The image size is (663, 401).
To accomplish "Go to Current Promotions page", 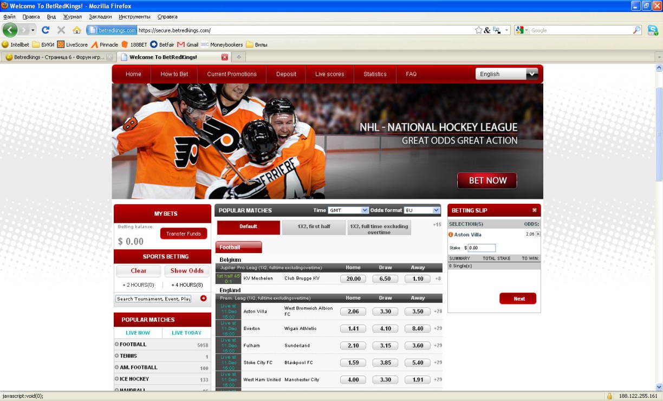I will click(x=232, y=74).
